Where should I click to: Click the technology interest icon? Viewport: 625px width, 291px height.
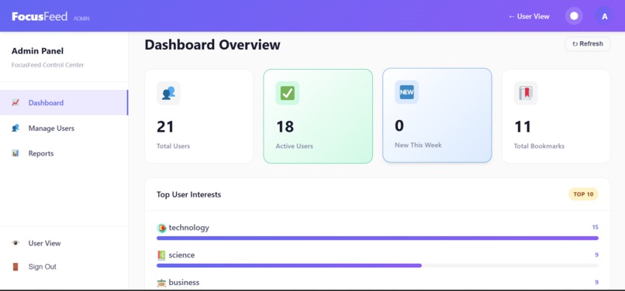coord(161,228)
